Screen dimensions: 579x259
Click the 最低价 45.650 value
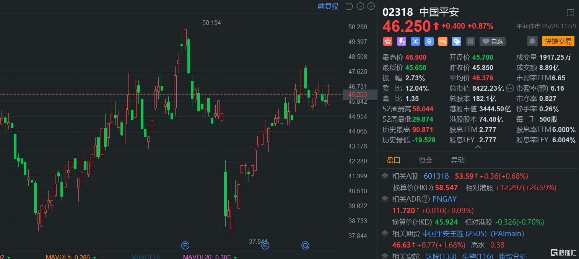[x=416, y=68]
